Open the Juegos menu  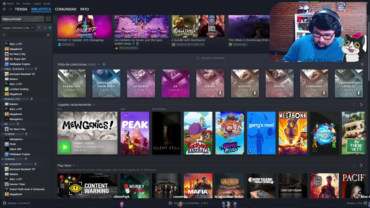click(37, 3)
